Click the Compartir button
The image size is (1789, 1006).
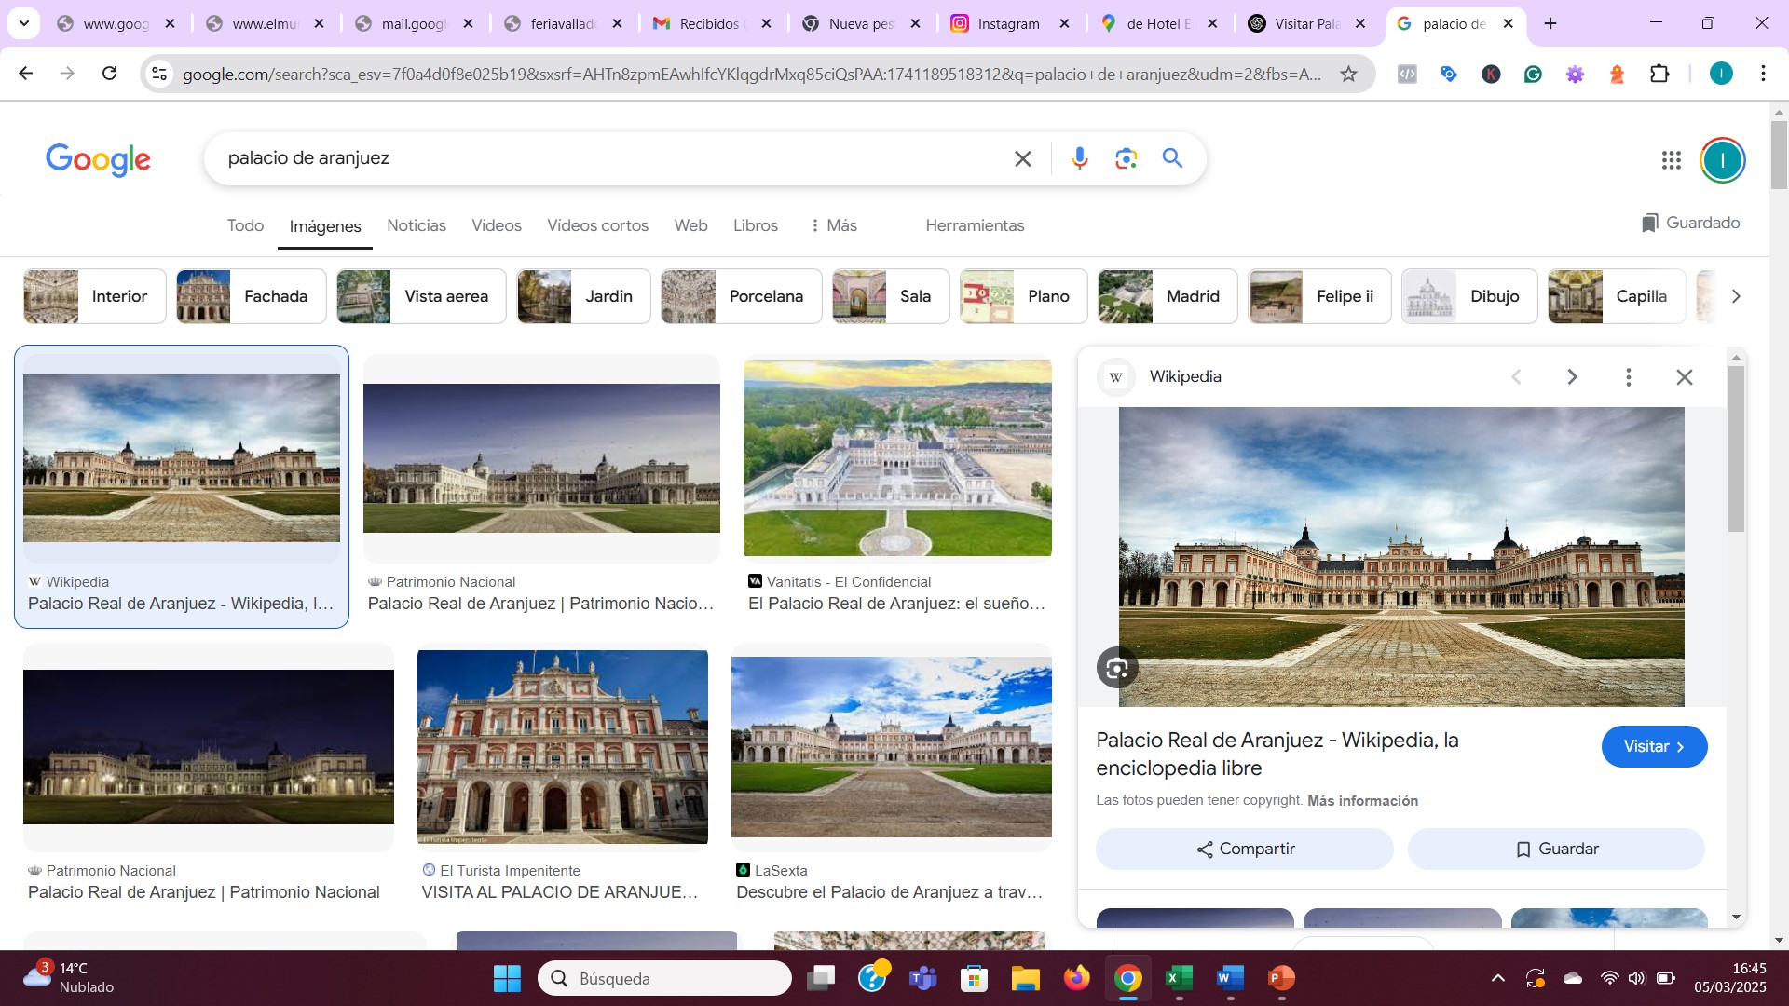[1244, 849]
